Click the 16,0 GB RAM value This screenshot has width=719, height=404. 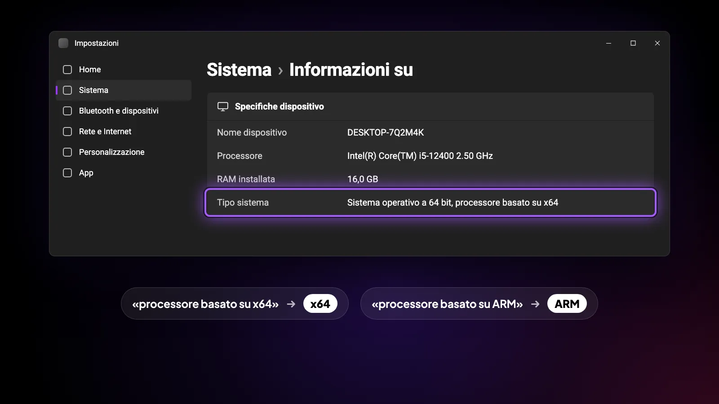tap(363, 179)
